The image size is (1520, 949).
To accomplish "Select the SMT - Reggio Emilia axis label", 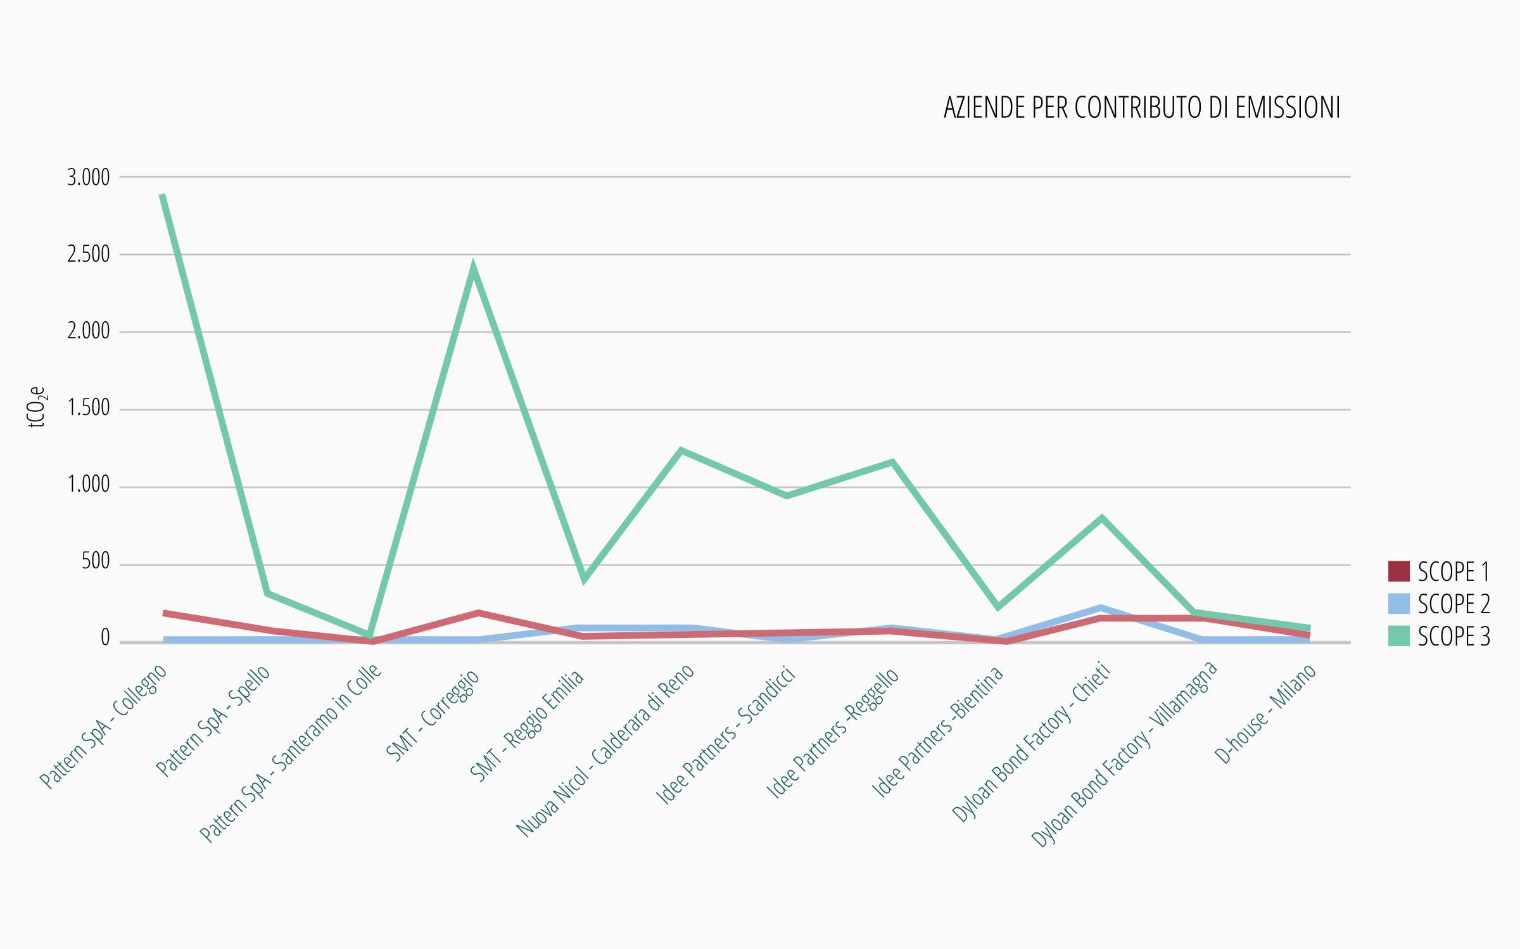I will (x=527, y=727).
